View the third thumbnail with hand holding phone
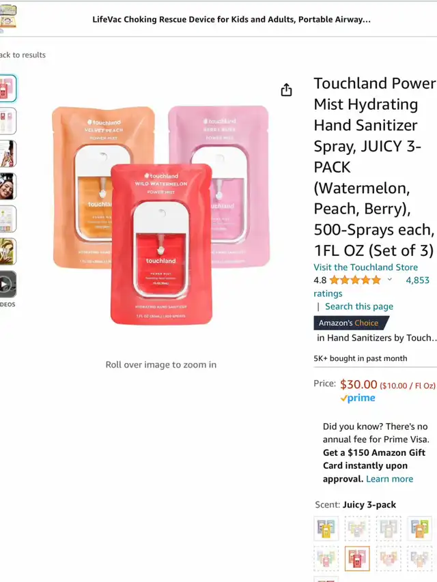 coord(8,154)
